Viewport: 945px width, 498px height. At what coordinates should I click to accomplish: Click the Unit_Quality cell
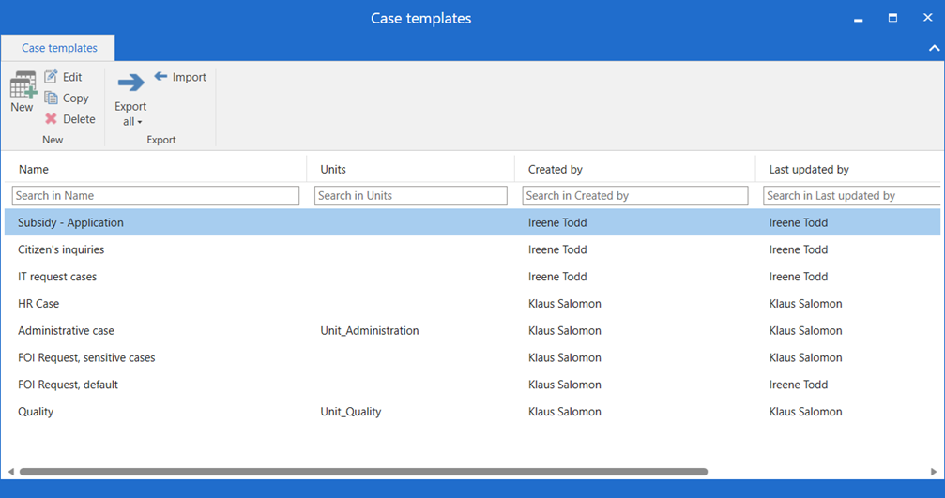(x=351, y=412)
